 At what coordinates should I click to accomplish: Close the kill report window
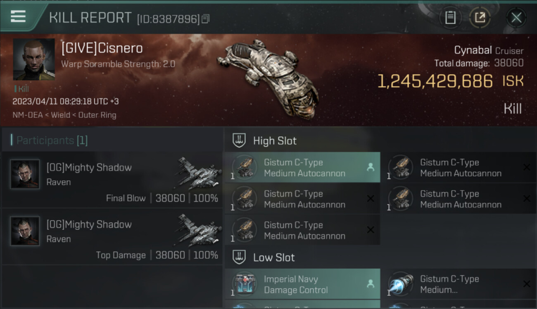point(516,18)
